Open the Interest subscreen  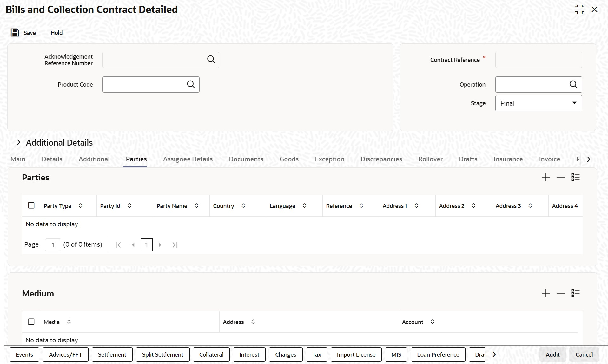point(249,354)
